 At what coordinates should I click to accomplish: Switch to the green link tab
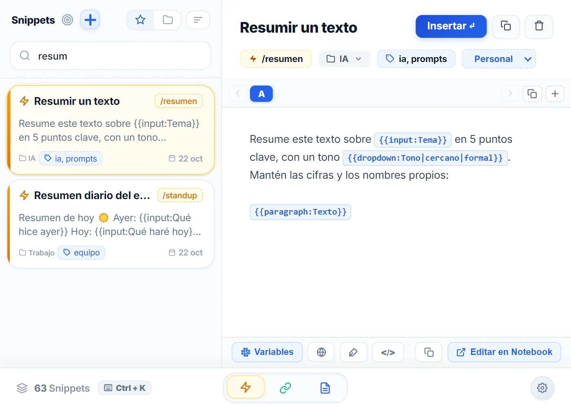[x=285, y=388]
